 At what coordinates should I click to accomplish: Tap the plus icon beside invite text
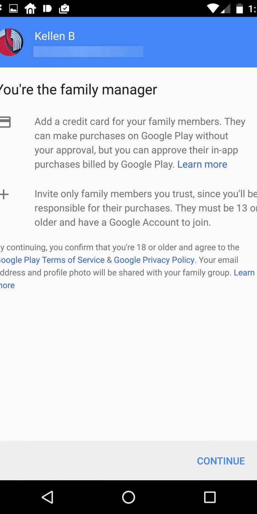4,194
